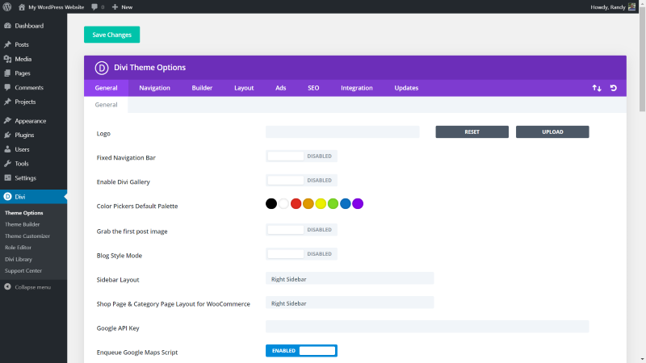646x363 pixels.
Task: Switch to the Updates tab
Action: coord(406,88)
